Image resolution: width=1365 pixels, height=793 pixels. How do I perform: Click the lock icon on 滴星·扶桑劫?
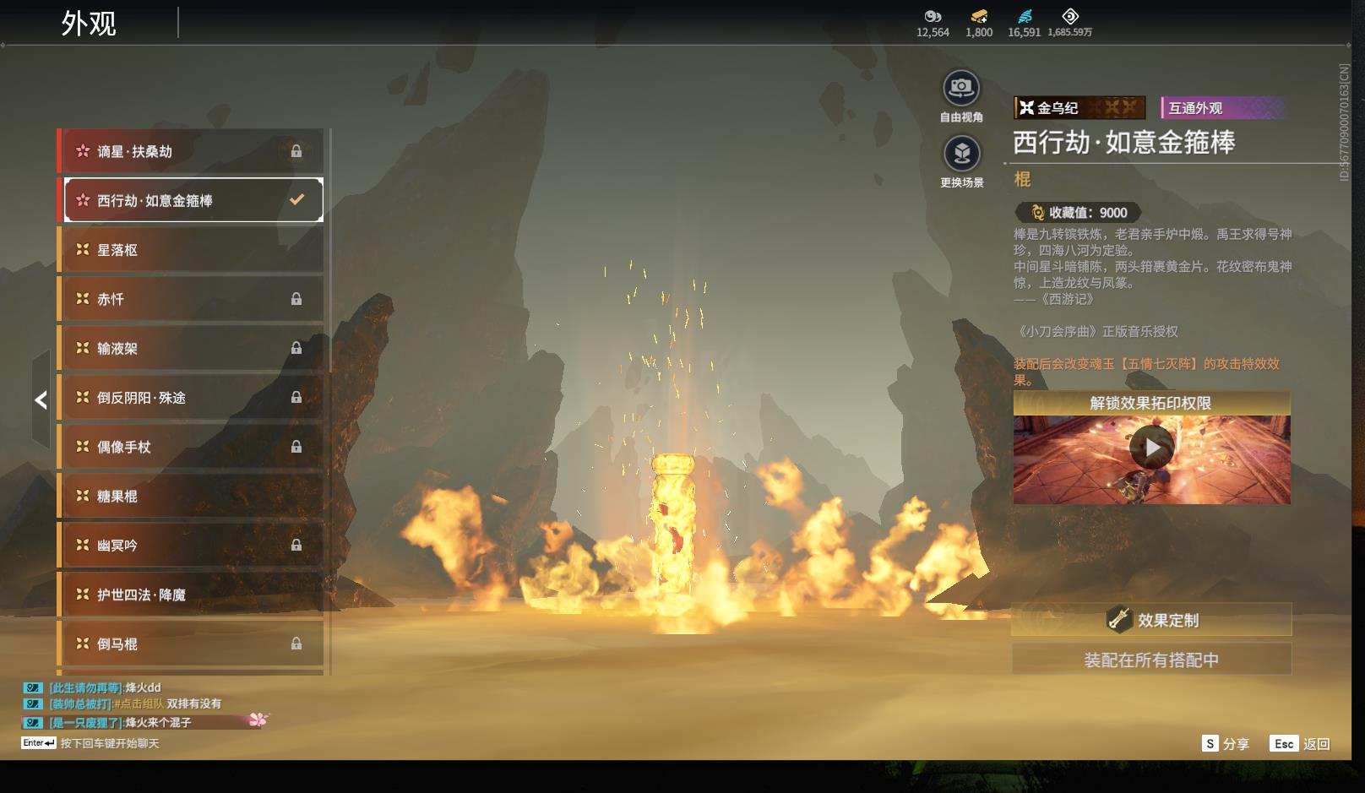(296, 151)
